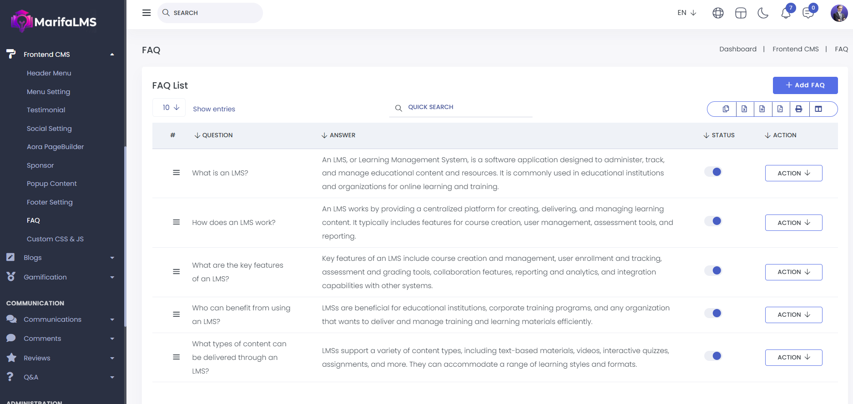Navigate to Dashboard via breadcrumb
Image resolution: width=853 pixels, height=404 pixels.
(737, 49)
